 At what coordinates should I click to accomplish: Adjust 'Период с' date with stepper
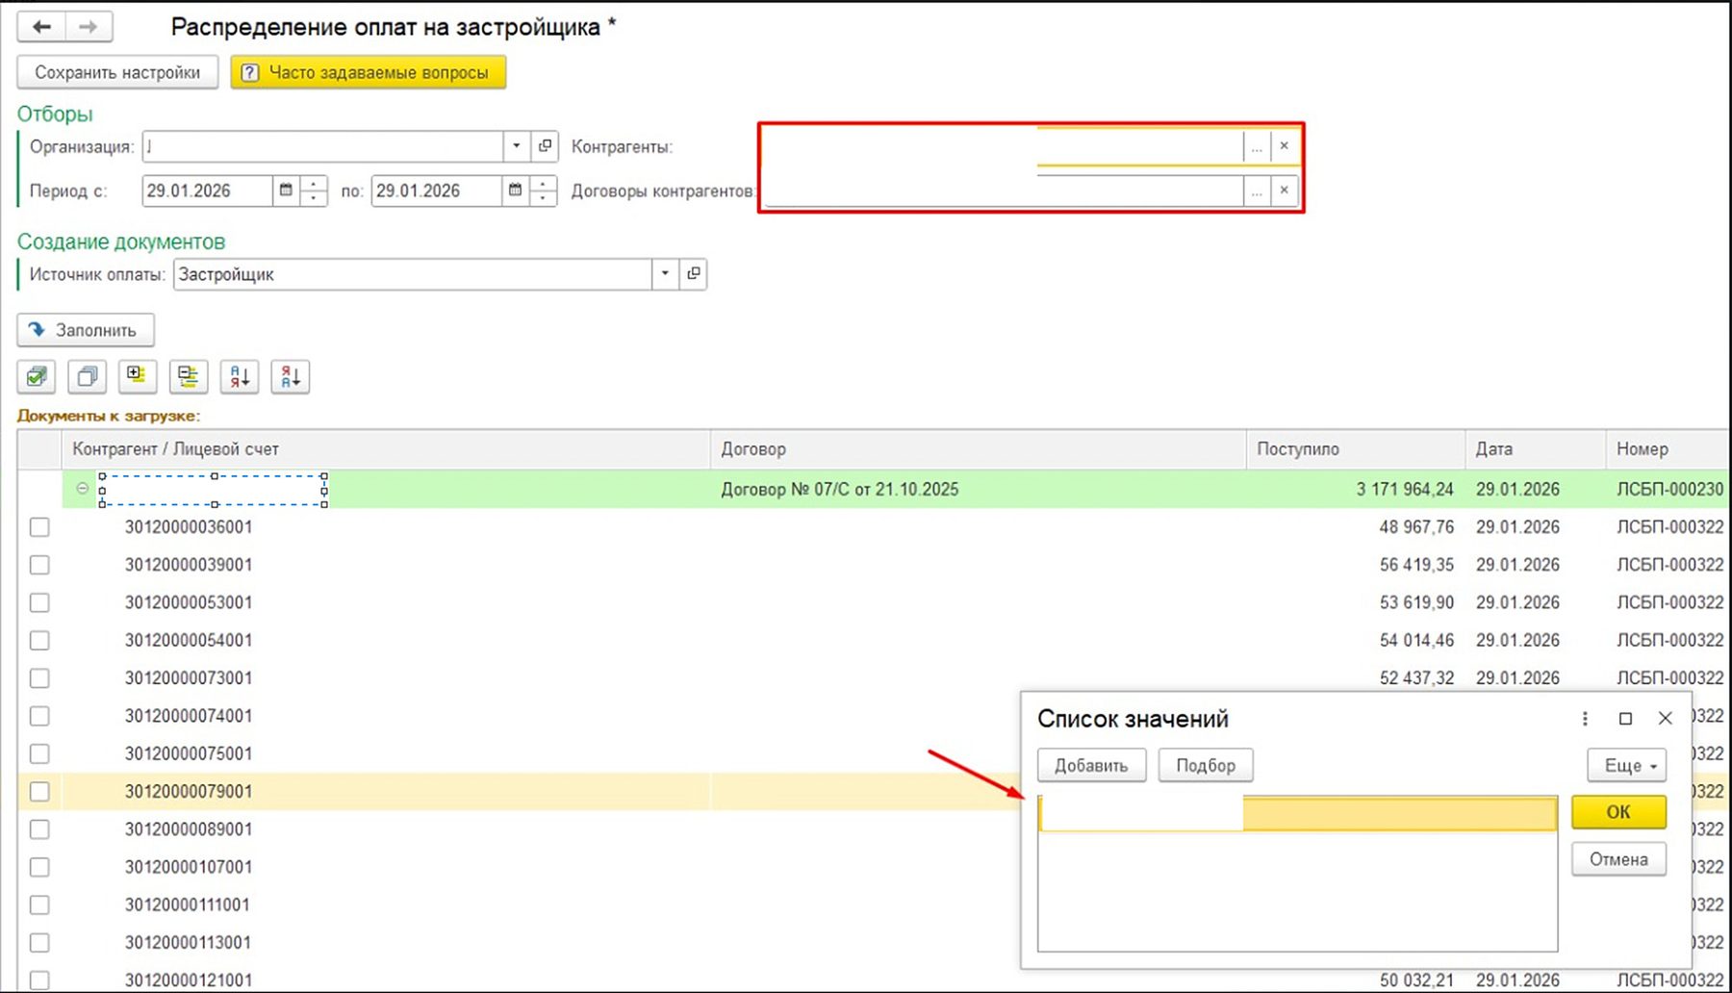click(x=314, y=191)
